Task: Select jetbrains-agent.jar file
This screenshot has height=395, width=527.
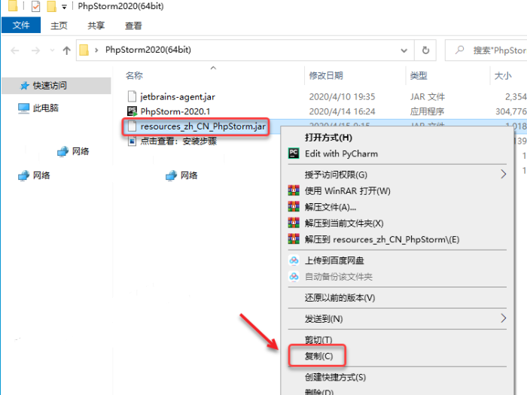Action: [x=178, y=97]
